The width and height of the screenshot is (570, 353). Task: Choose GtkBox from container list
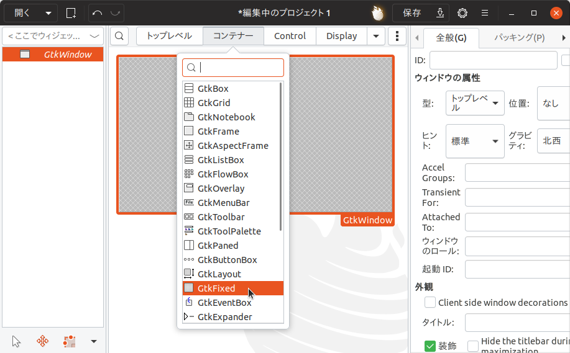(x=232, y=89)
